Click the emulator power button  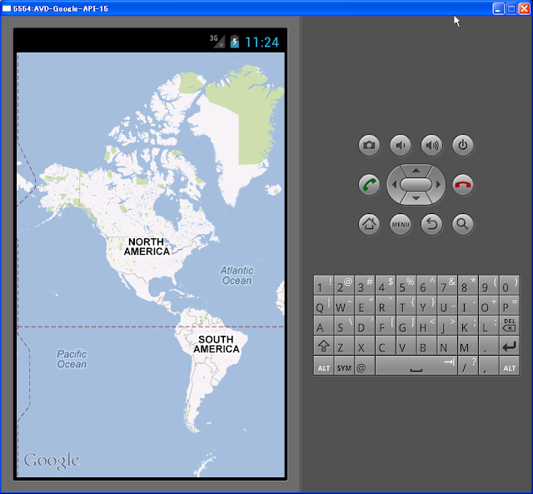(463, 146)
